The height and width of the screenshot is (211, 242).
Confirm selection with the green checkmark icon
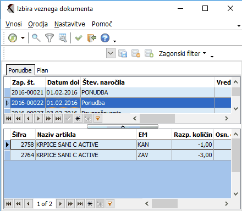point(79,38)
